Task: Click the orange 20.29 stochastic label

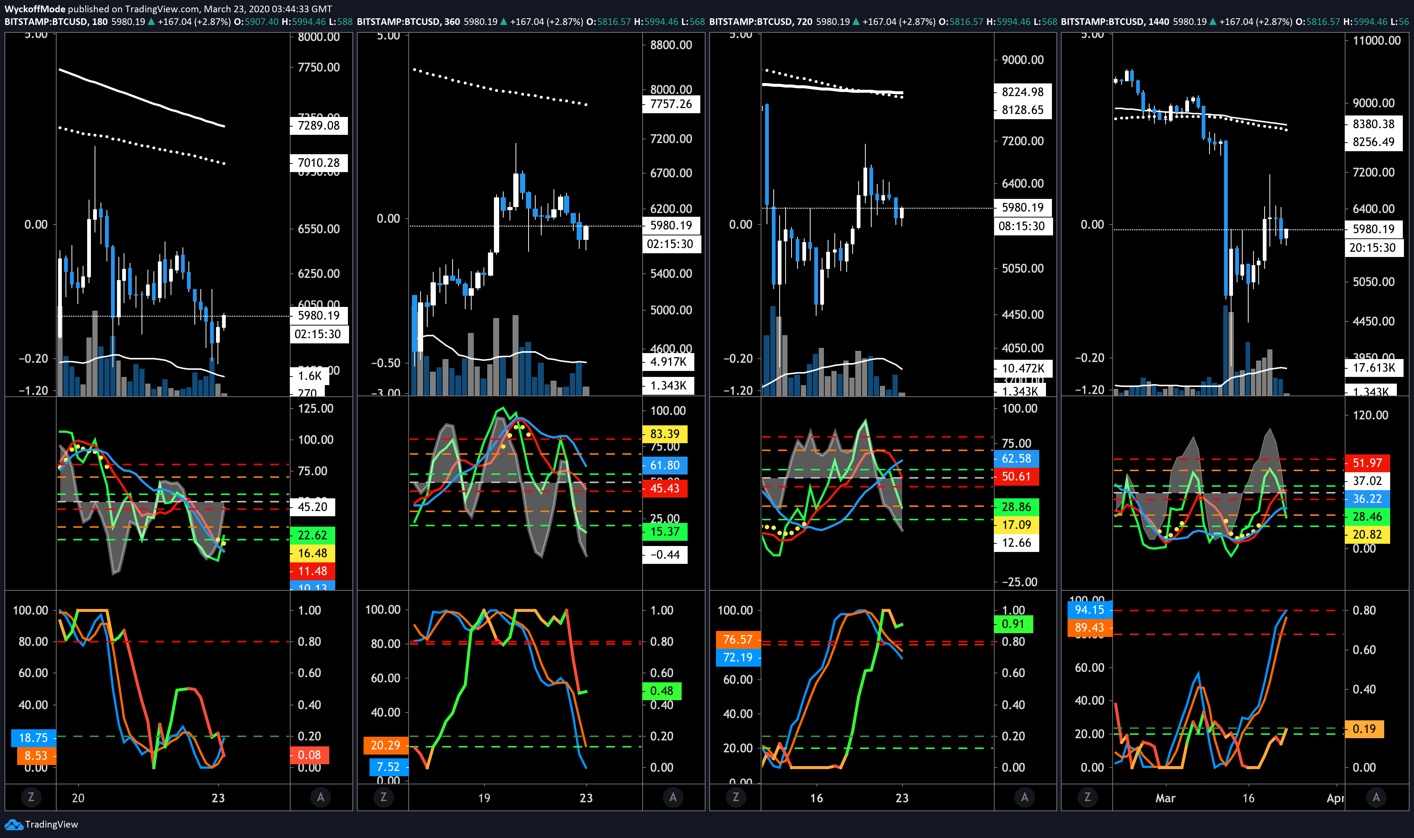Action: tap(386, 745)
